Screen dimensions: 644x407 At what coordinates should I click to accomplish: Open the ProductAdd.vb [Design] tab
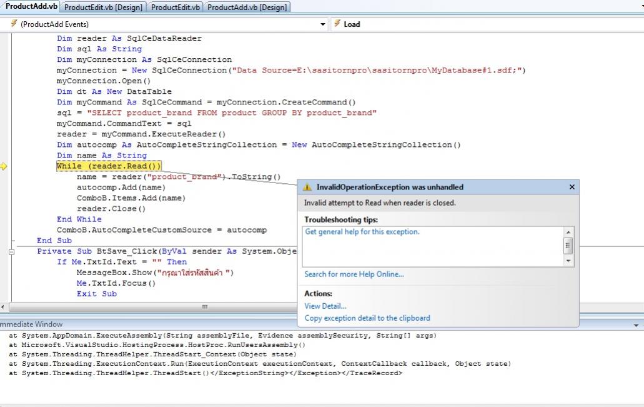[247, 8]
